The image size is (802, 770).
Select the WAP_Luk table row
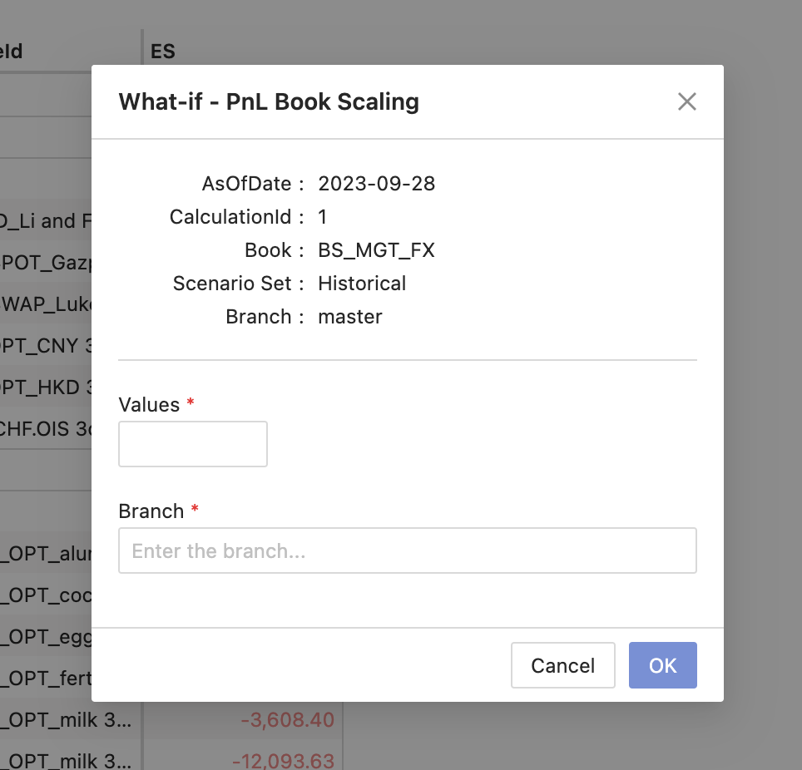46,304
